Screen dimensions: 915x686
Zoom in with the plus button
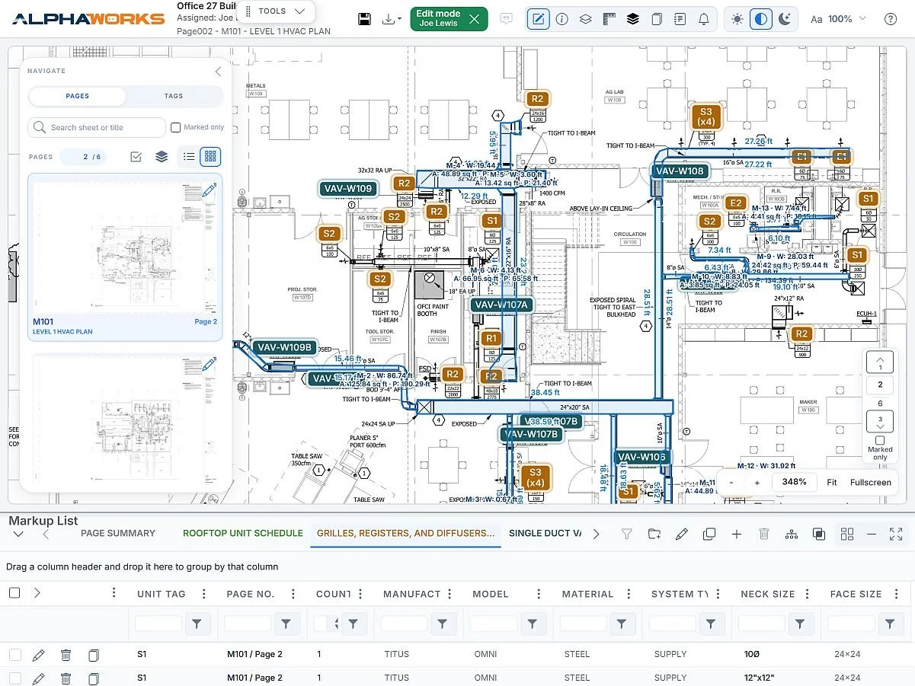click(x=757, y=482)
